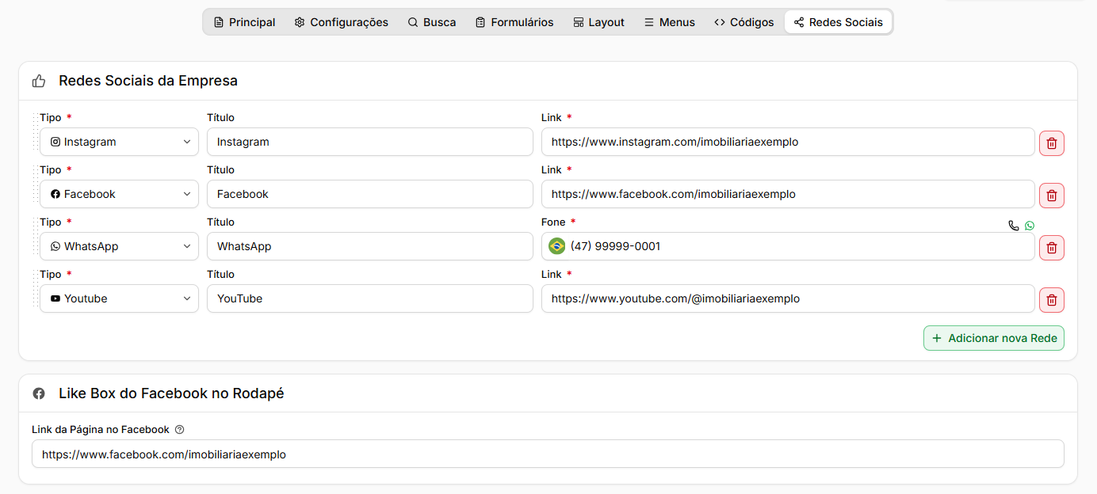Expand the WhatsApp Tipo dropdown

(119, 246)
